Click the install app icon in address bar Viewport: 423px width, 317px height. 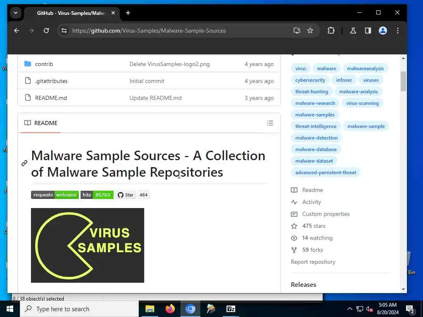click(x=297, y=31)
